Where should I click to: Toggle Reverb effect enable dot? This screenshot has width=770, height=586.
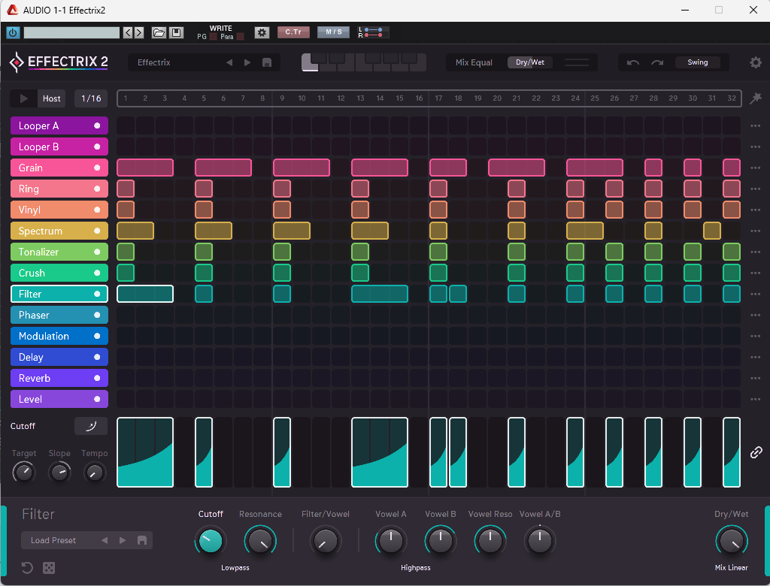97,378
